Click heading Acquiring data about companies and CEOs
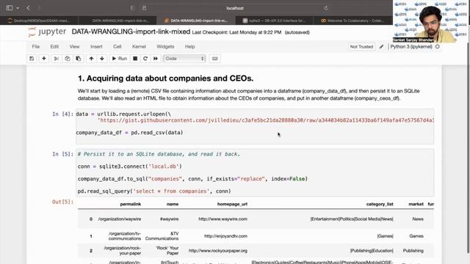 165,78
